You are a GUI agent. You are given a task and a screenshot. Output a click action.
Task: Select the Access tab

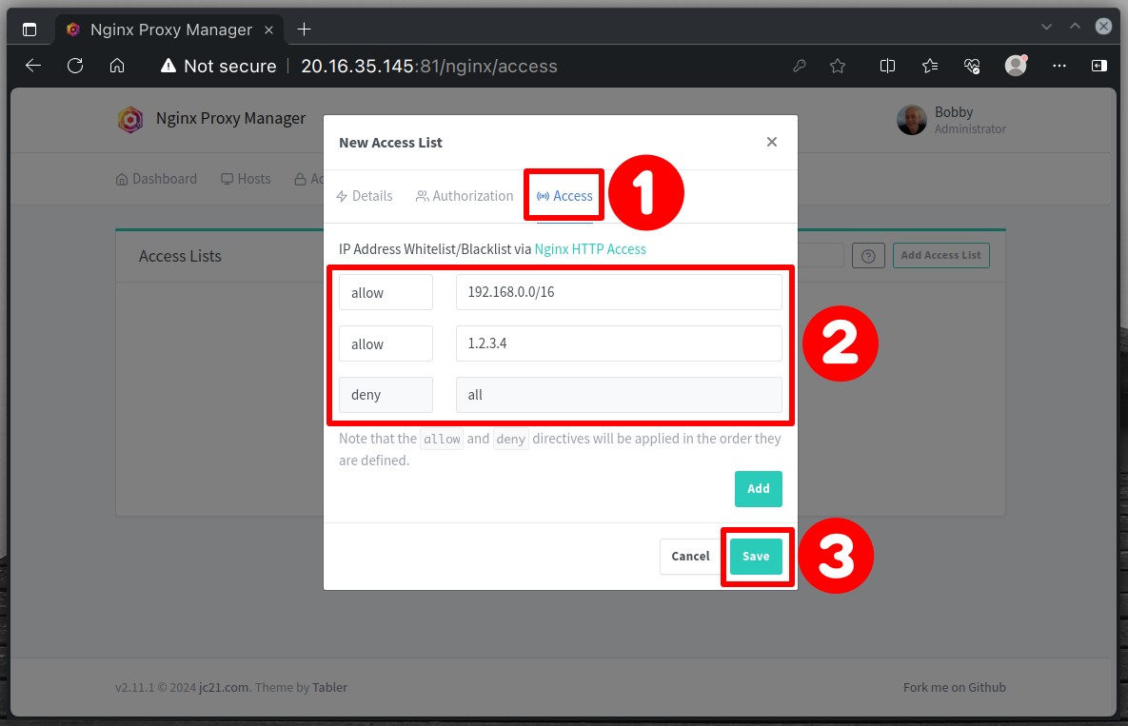click(564, 196)
